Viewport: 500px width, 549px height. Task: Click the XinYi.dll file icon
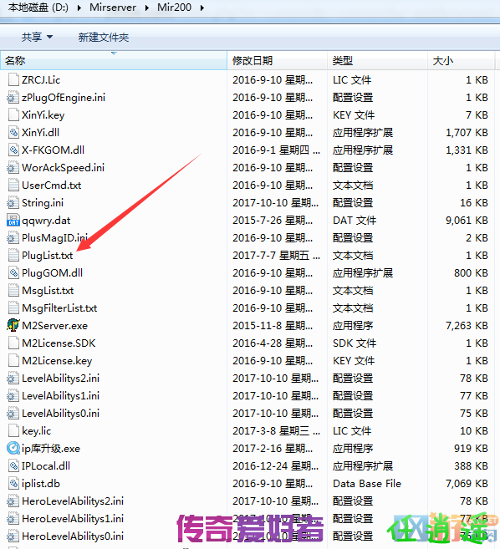(13, 132)
